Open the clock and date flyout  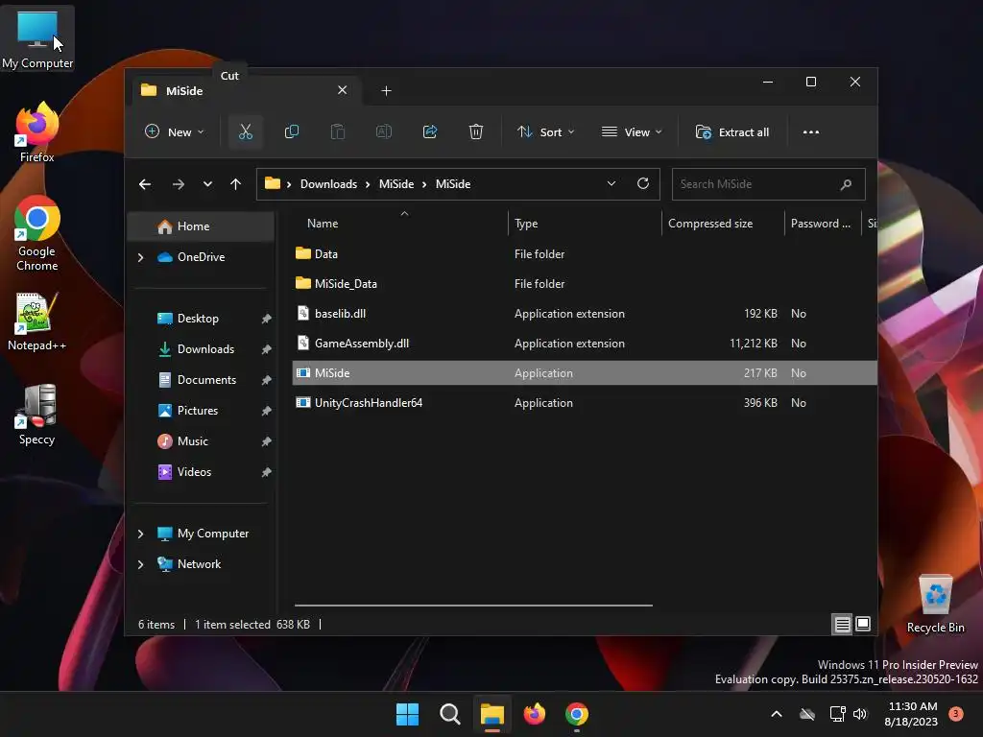point(912,714)
